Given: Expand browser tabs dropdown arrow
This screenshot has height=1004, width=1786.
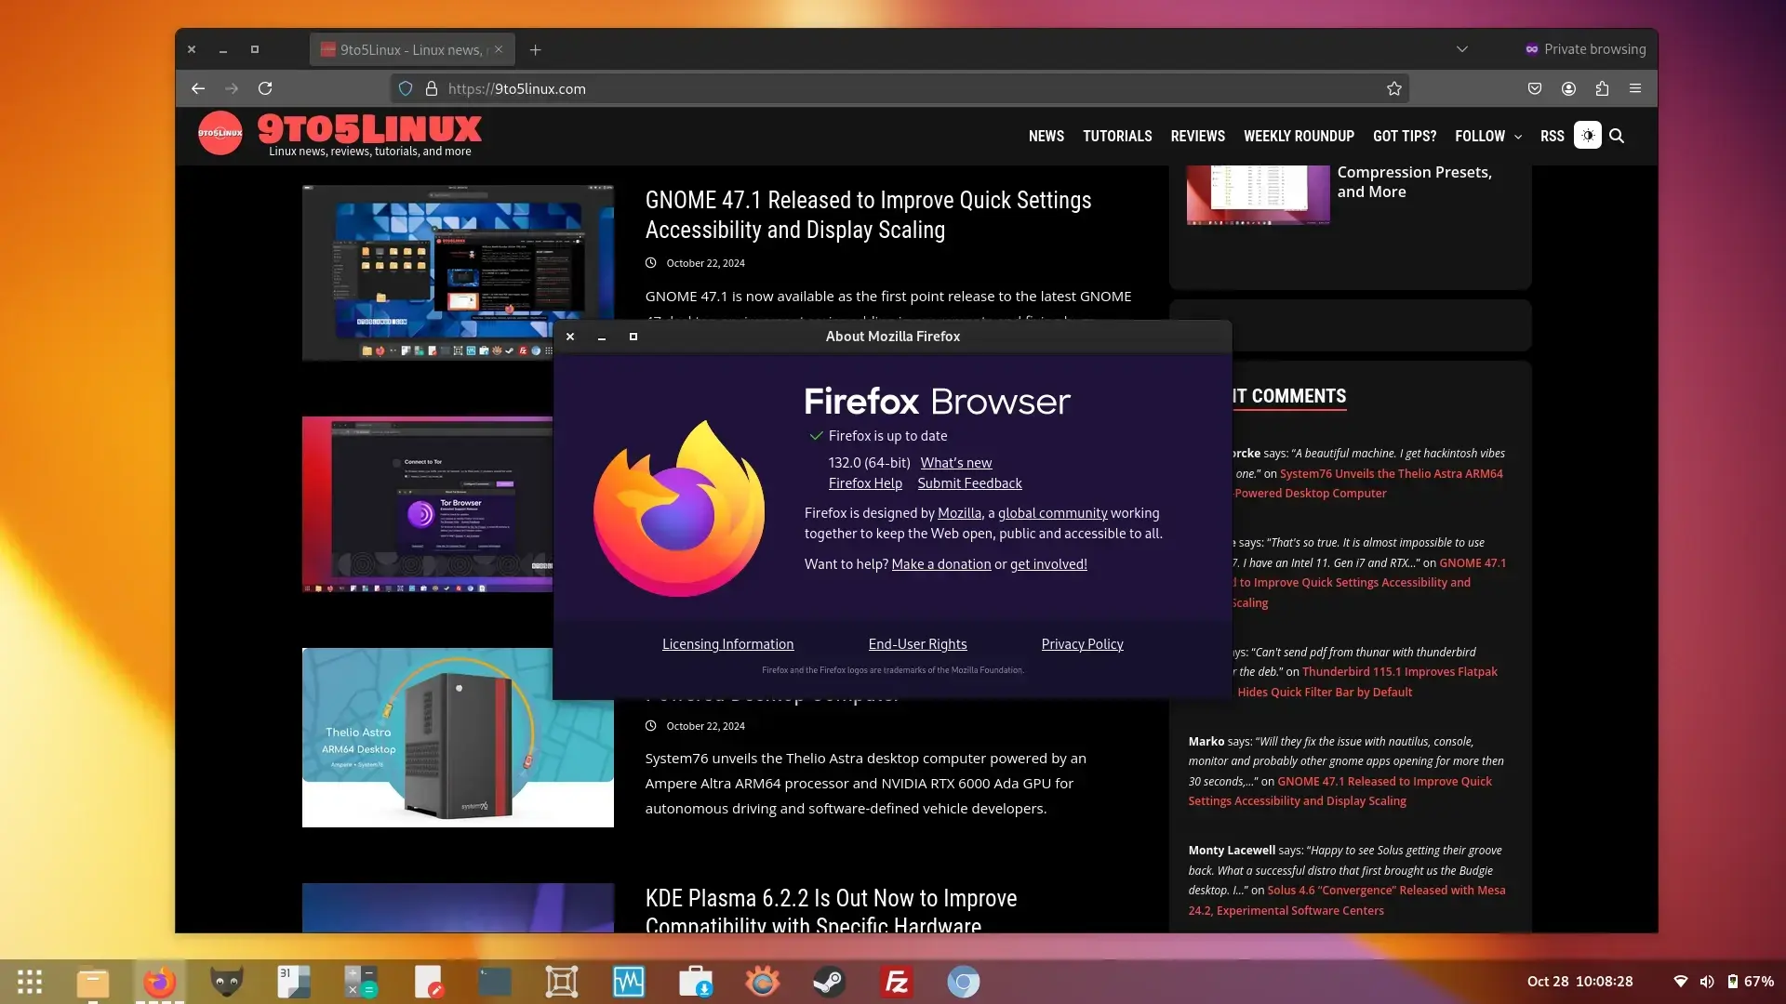Looking at the screenshot, I should point(1462,49).
